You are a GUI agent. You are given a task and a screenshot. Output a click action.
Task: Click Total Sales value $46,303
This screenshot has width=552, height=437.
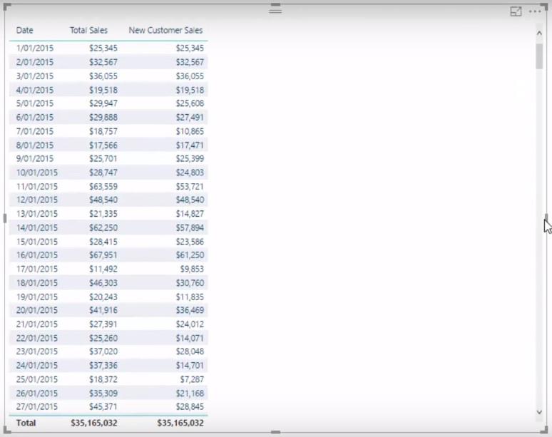(x=103, y=282)
